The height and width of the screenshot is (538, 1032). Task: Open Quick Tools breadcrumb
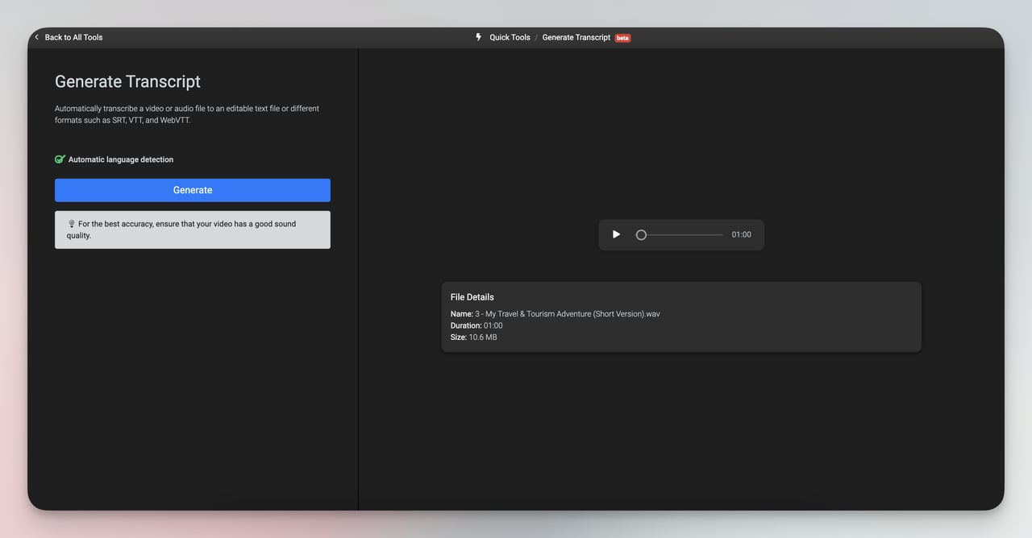[x=510, y=37]
